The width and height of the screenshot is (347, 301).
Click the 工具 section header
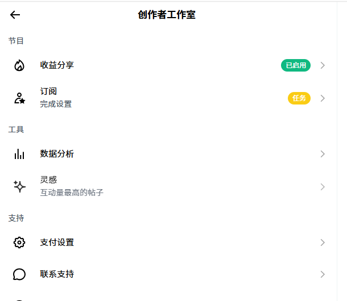16,129
